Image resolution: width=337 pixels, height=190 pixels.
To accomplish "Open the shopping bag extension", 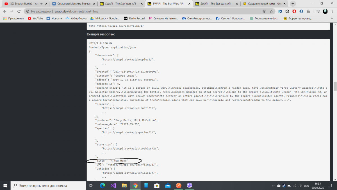I will coord(308,11).
